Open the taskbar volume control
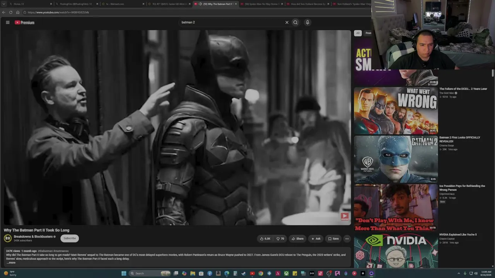This screenshot has width=495, height=278. click(476, 273)
